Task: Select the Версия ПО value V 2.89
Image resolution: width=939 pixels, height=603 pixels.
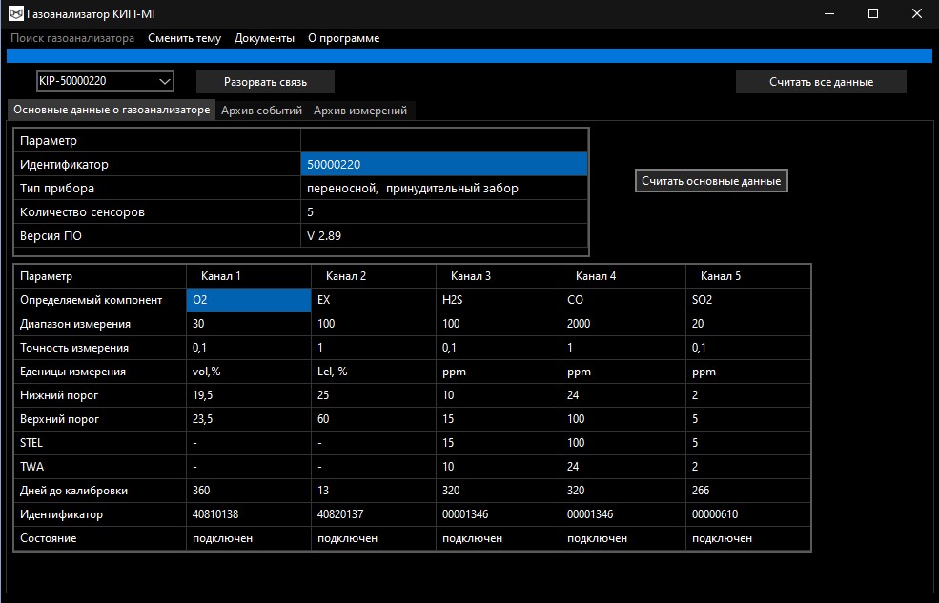Action: [x=443, y=236]
